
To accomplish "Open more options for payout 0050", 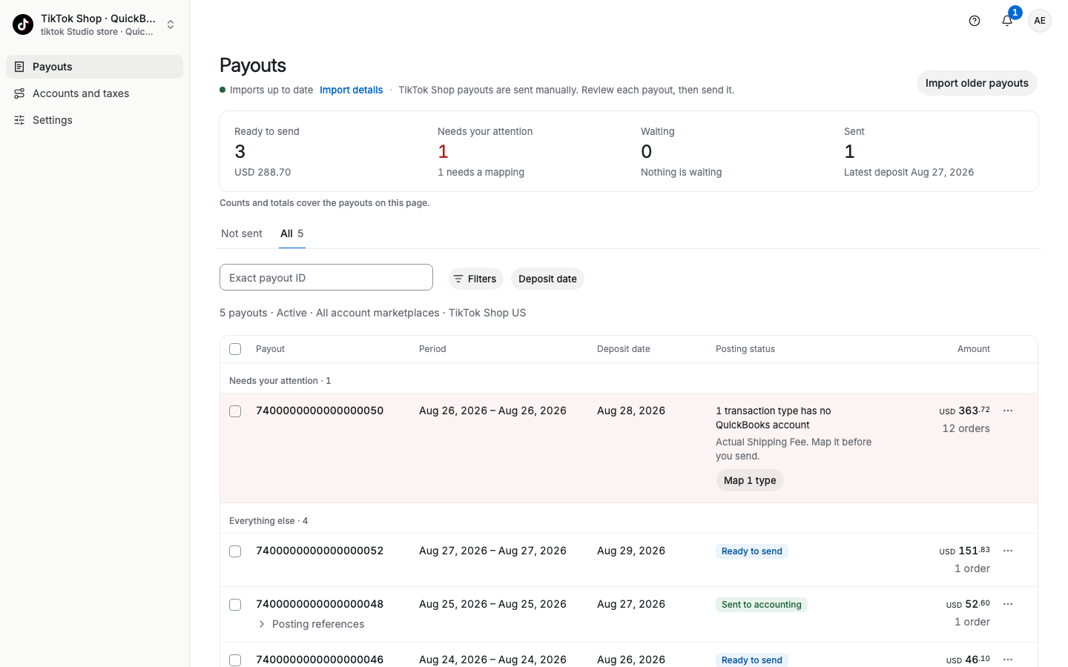I will [1008, 411].
